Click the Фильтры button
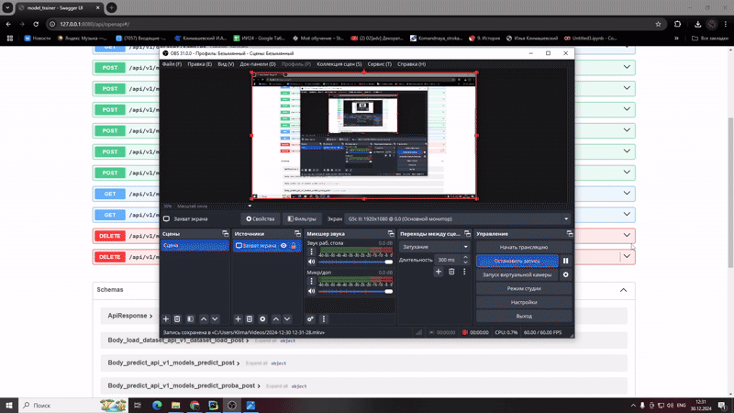 [x=300, y=219]
